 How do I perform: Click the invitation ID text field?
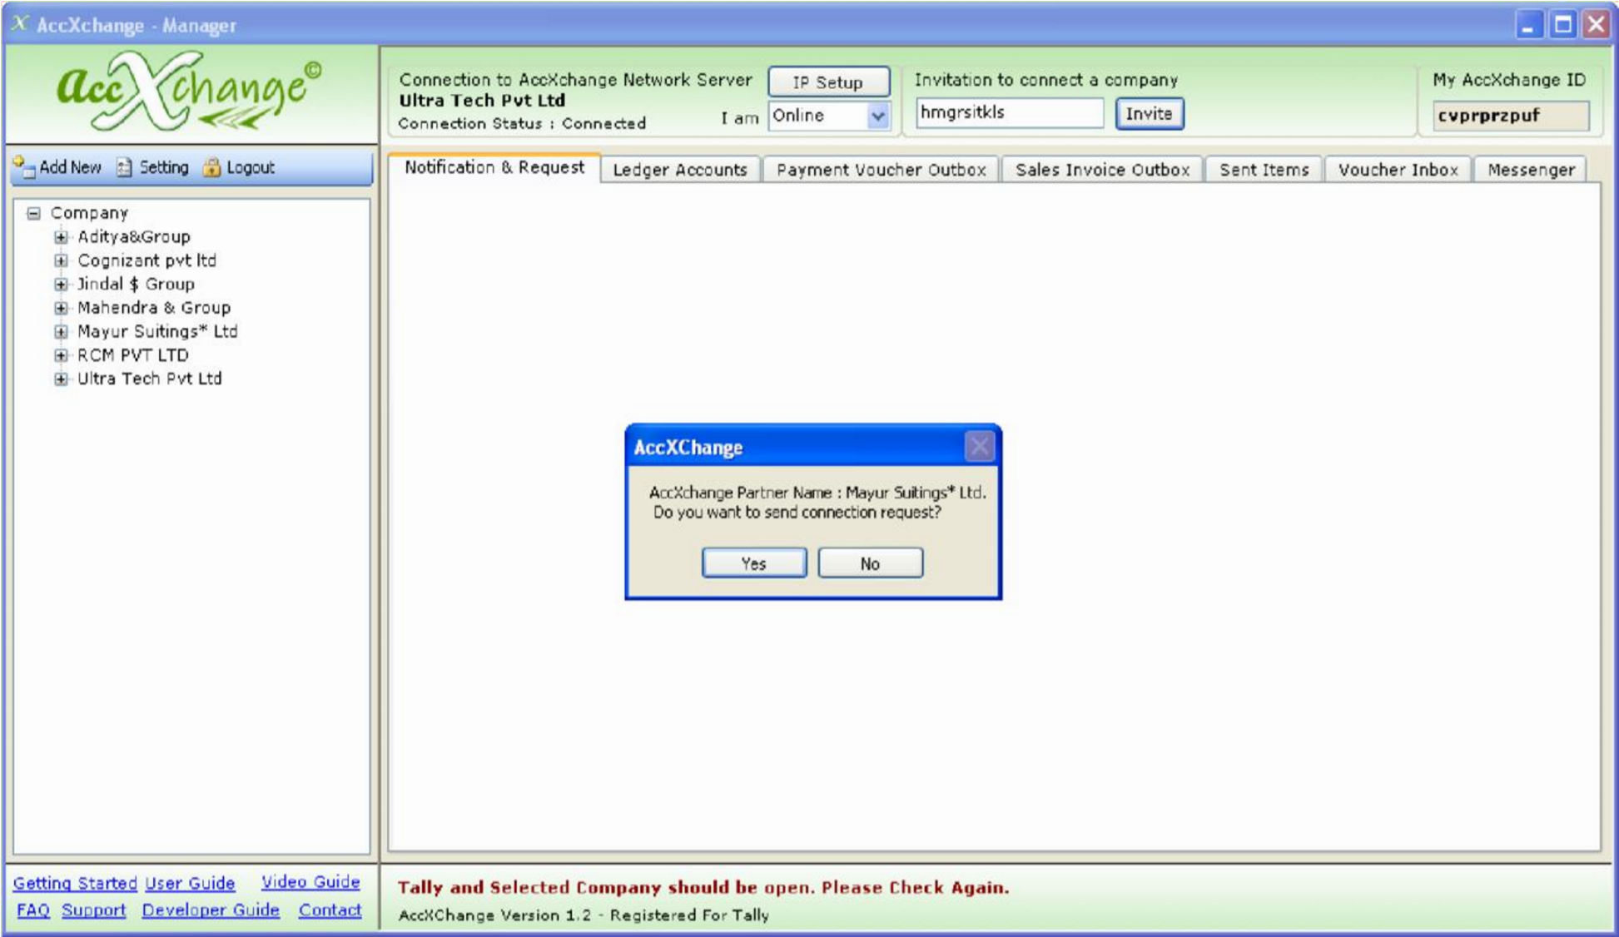click(x=1008, y=113)
